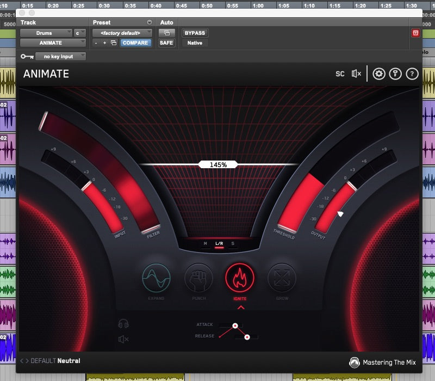Click the ANIMATE plugin title
The width and height of the screenshot is (435, 381).
(46, 74)
